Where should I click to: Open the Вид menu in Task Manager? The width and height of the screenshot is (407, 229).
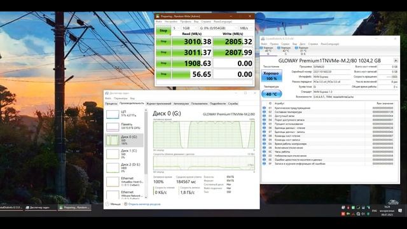point(132,99)
